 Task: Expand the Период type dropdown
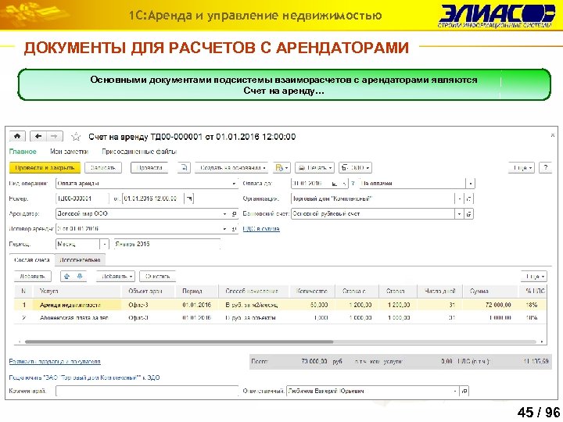pyautogui.click(x=104, y=245)
